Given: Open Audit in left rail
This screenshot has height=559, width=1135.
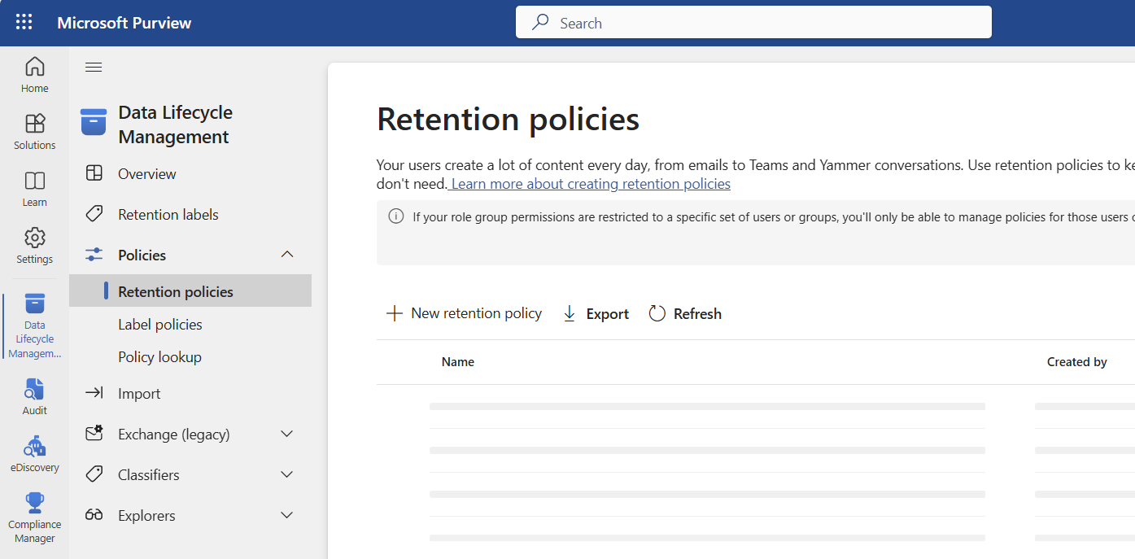Looking at the screenshot, I should [35, 397].
